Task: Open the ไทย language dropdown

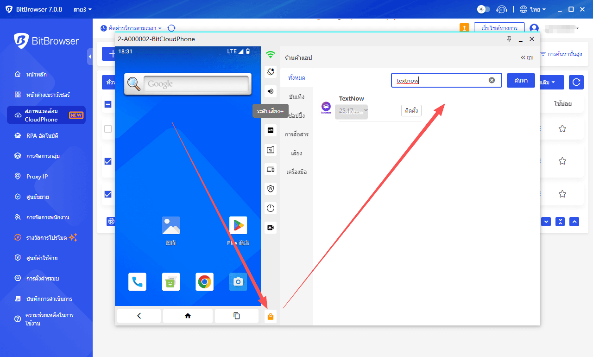Action: point(533,9)
